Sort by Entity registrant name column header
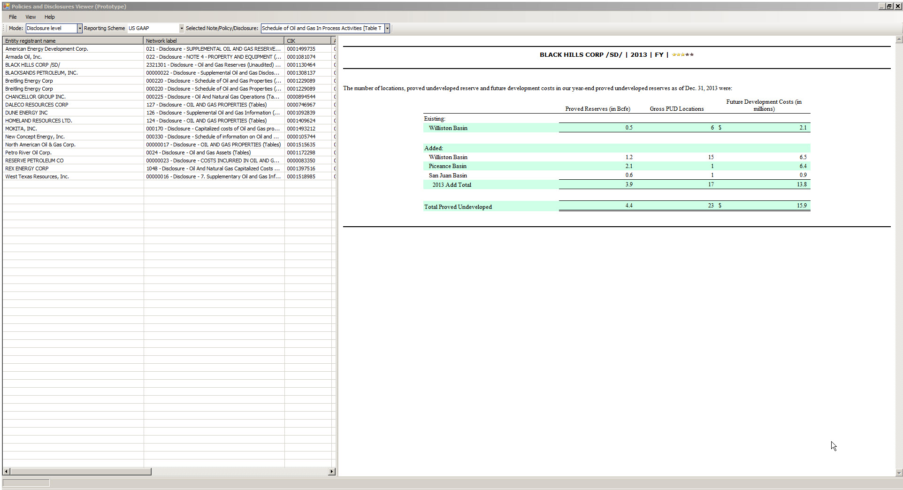 [73, 41]
